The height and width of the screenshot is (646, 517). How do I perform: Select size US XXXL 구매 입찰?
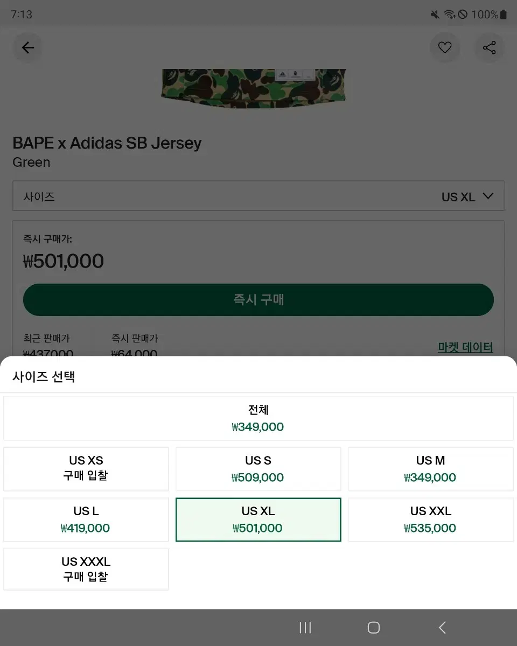click(x=86, y=569)
